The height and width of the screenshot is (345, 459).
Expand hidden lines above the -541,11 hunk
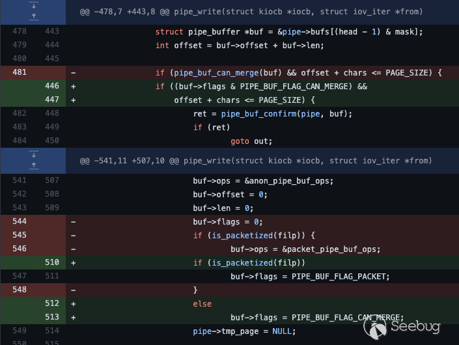(x=32, y=160)
